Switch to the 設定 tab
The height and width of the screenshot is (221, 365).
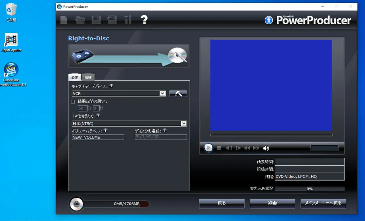pos(75,77)
